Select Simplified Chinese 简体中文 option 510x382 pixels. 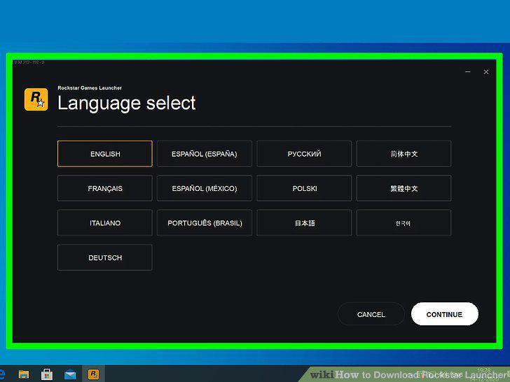pos(404,154)
